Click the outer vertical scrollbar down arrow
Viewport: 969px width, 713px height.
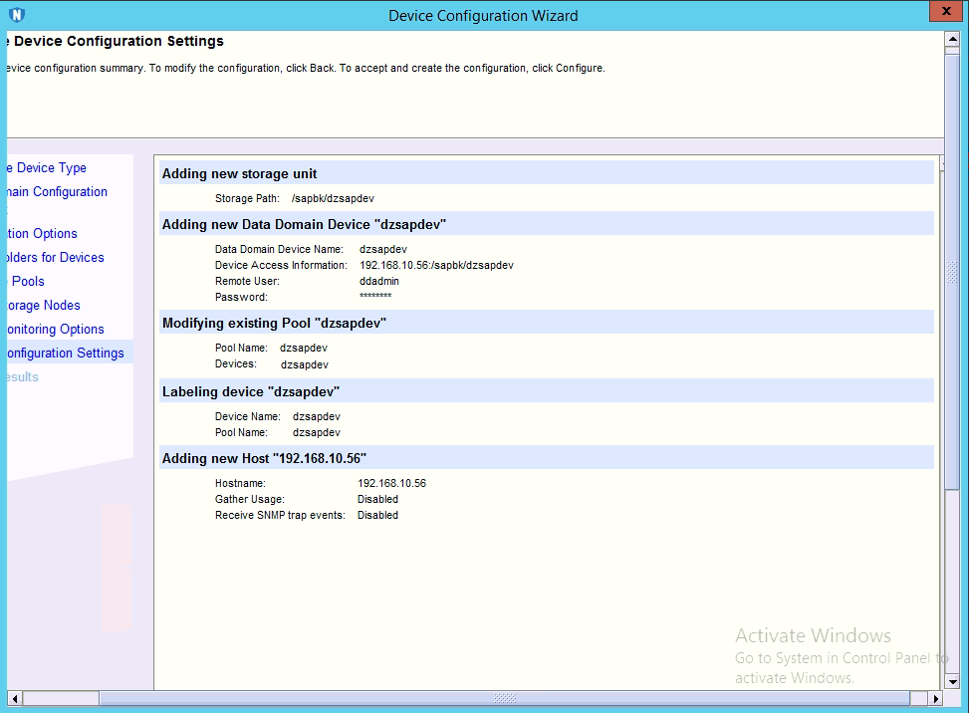[x=953, y=681]
